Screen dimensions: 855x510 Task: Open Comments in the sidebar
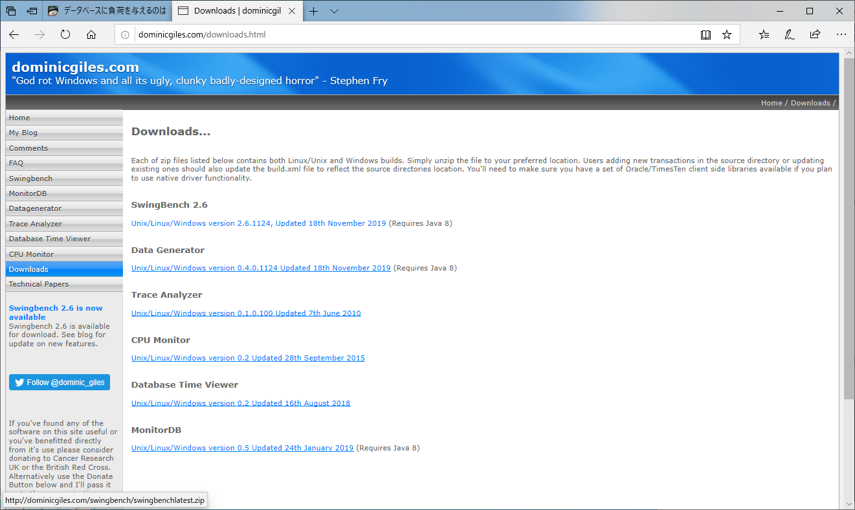click(x=64, y=148)
